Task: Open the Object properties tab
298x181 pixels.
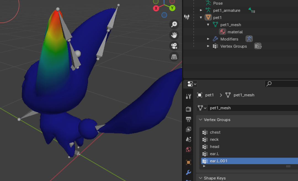Action: pos(188,162)
